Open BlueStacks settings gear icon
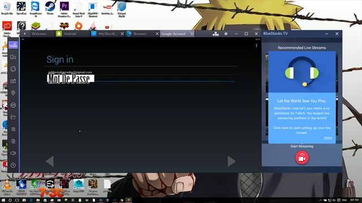This screenshot has width=362, height=203. pyautogui.click(x=226, y=34)
